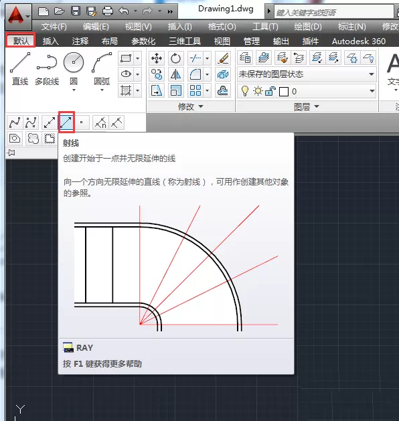Toggle the Draw panel pin icon

[x=11, y=153]
